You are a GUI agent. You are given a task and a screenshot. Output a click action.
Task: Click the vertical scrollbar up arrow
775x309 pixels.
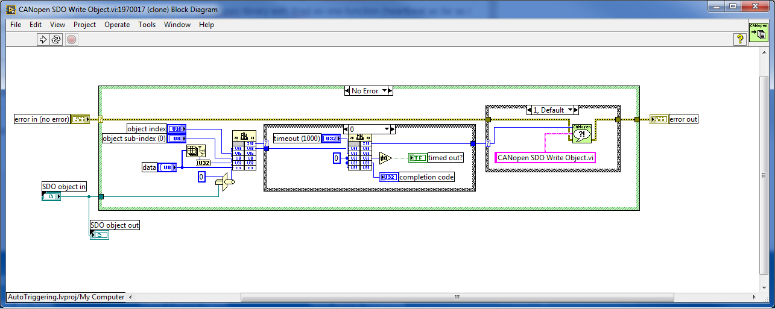click(764, 52)
